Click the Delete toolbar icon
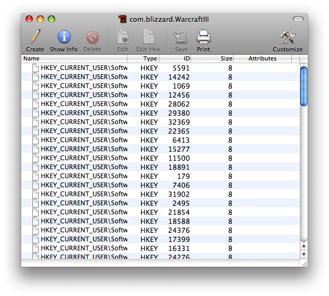This screenshot has width=329, height=296. pyautogui.click(x=92, y=37)
